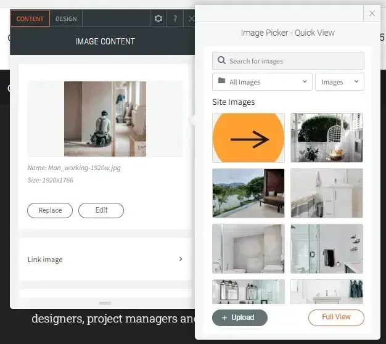Click the Image Picker - Quick View title
Image resolution: width=386 pixels, height=344 pixels.
[x=287, y=33]
